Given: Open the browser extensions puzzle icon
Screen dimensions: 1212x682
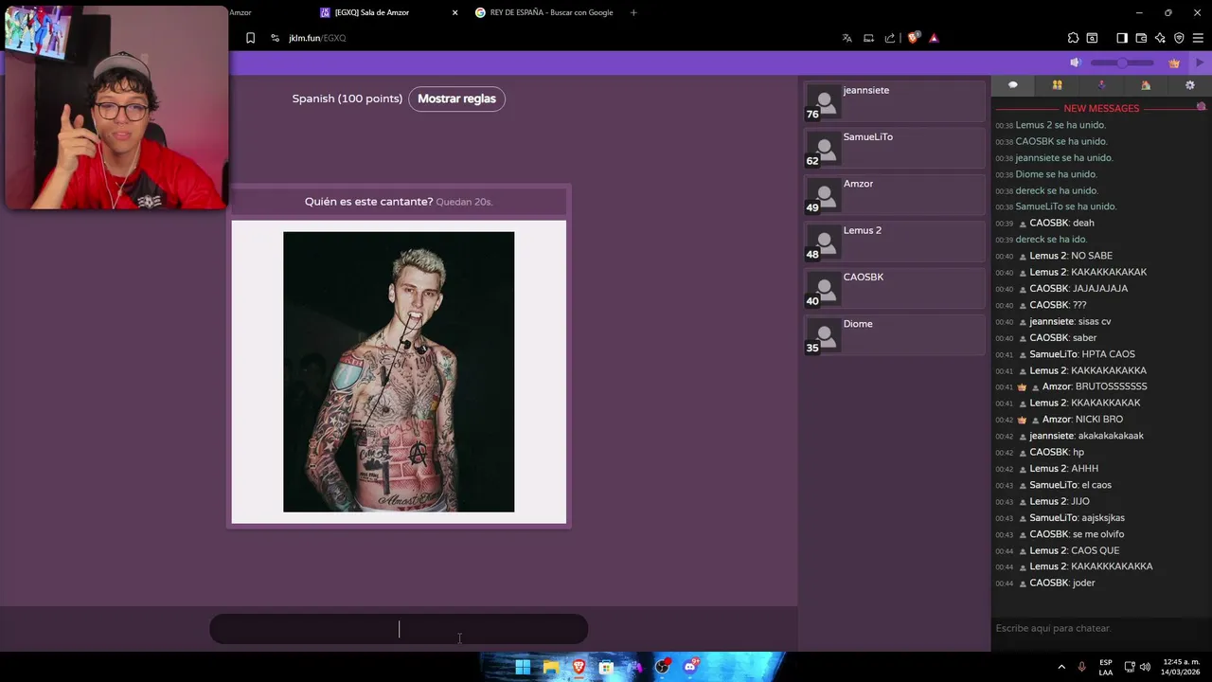Looking at the screenshot, I should tap(1073, 38).
